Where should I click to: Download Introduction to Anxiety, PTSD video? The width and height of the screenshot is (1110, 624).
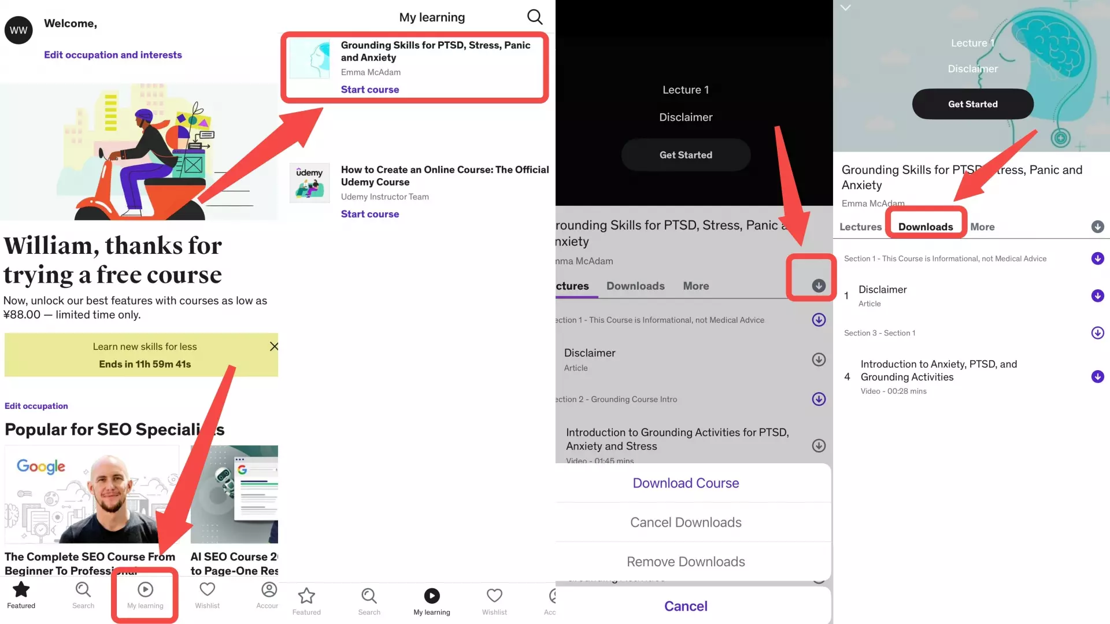click(1097, 376)
